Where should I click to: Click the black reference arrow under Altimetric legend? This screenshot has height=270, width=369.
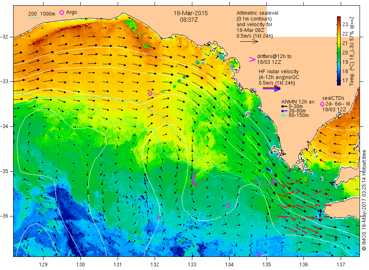click(x=249, y=42)
